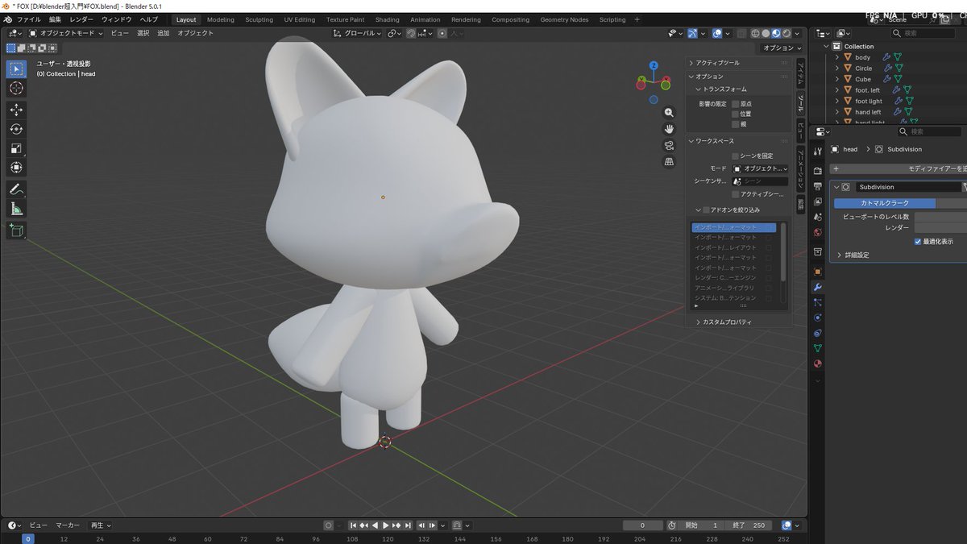The width and height of the screenshot is (967, 544).
Task: Switch to wireframe viewport shading
Action: click(756, 33)
